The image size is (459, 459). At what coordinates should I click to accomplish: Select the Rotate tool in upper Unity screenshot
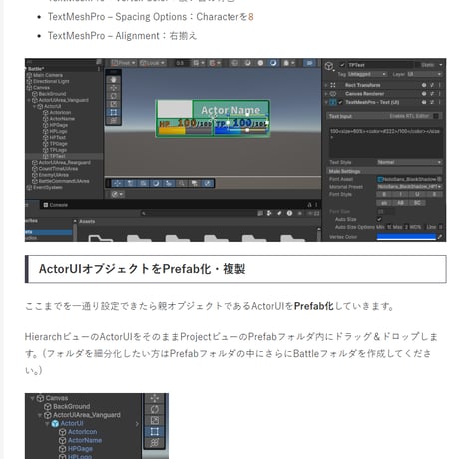coord(113,96)
